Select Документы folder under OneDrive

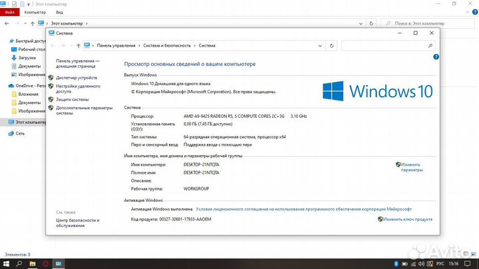(x=26, y=103)
